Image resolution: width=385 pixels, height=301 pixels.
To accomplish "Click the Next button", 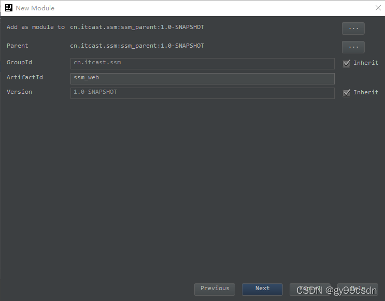I will pos(262,290).
